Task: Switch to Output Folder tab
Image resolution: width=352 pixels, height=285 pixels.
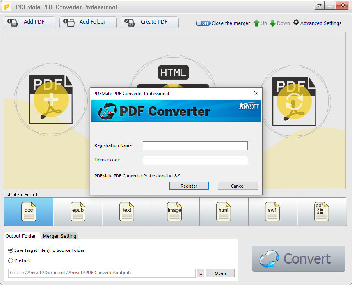Action: 21,236
